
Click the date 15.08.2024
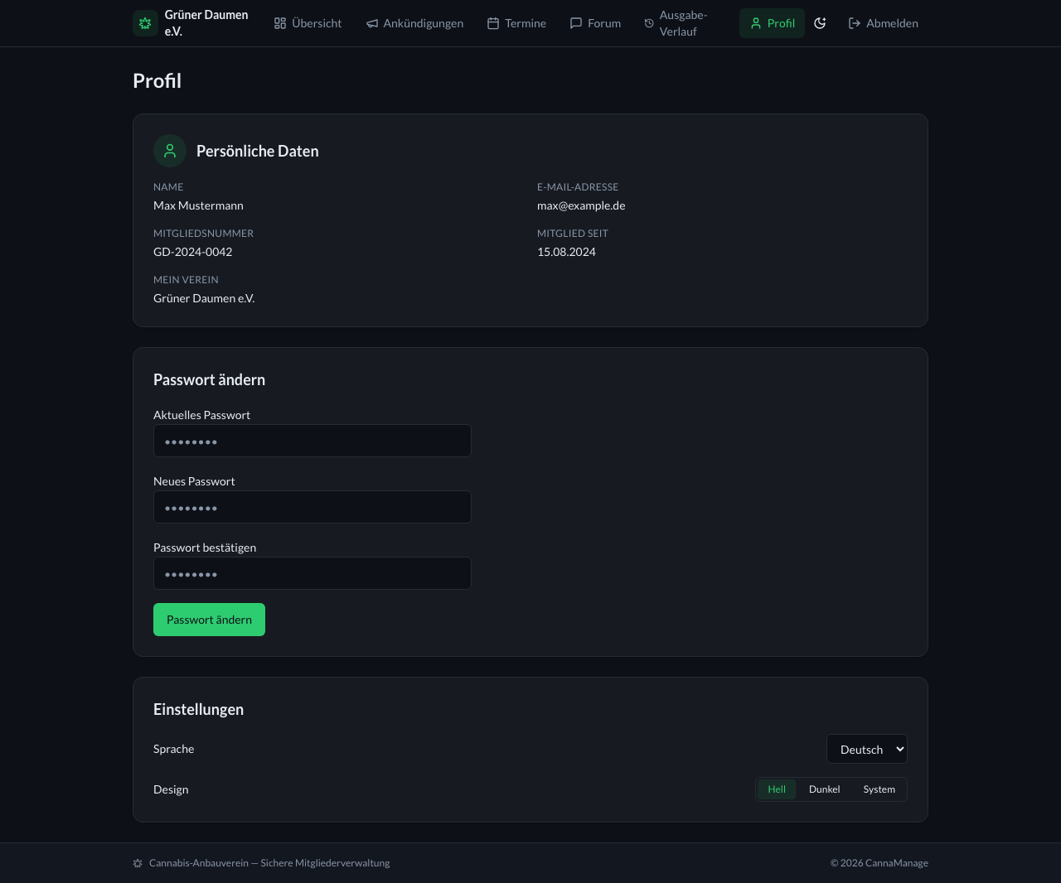pos(566,252)
